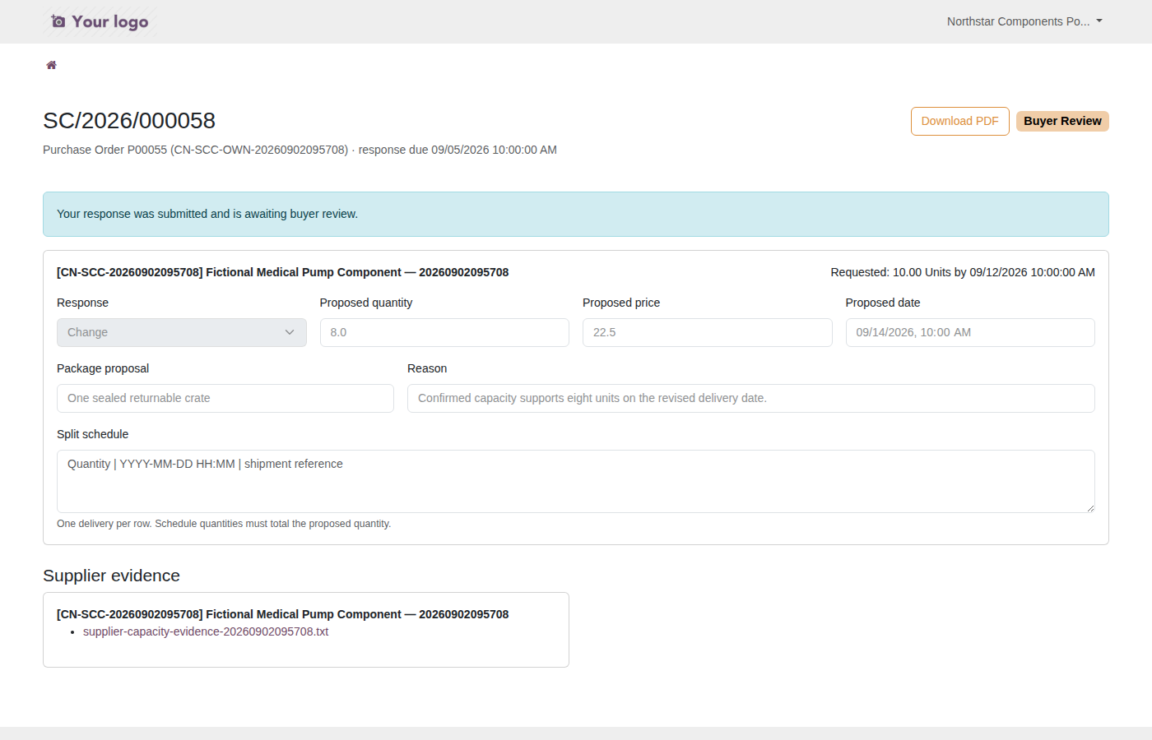
Task: Click the Requested 10.00 Units text
Action: (963, 272)
